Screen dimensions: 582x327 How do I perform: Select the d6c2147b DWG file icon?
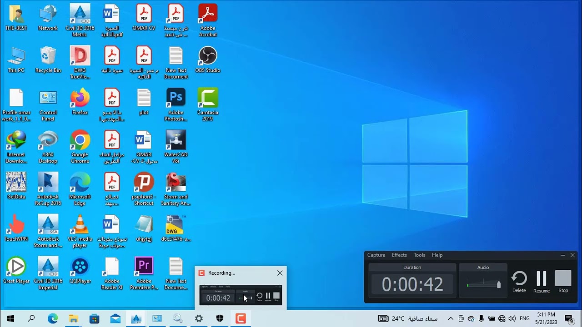click(176, 228)
